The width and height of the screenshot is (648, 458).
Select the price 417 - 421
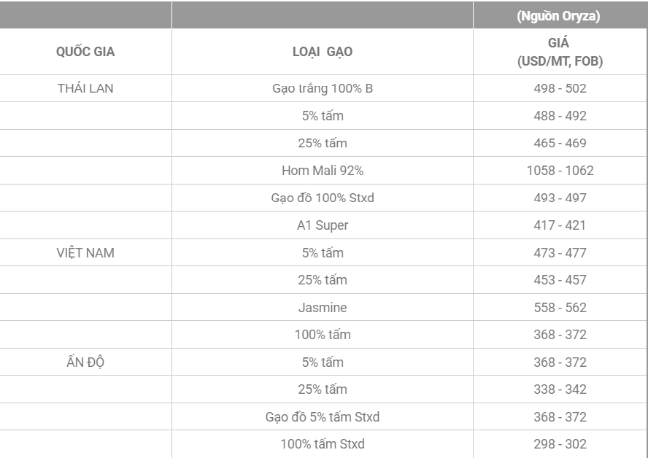[x=560, y=225]
